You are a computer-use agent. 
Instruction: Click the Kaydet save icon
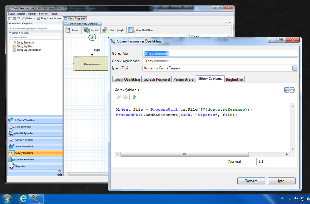(x=68, y=30)
